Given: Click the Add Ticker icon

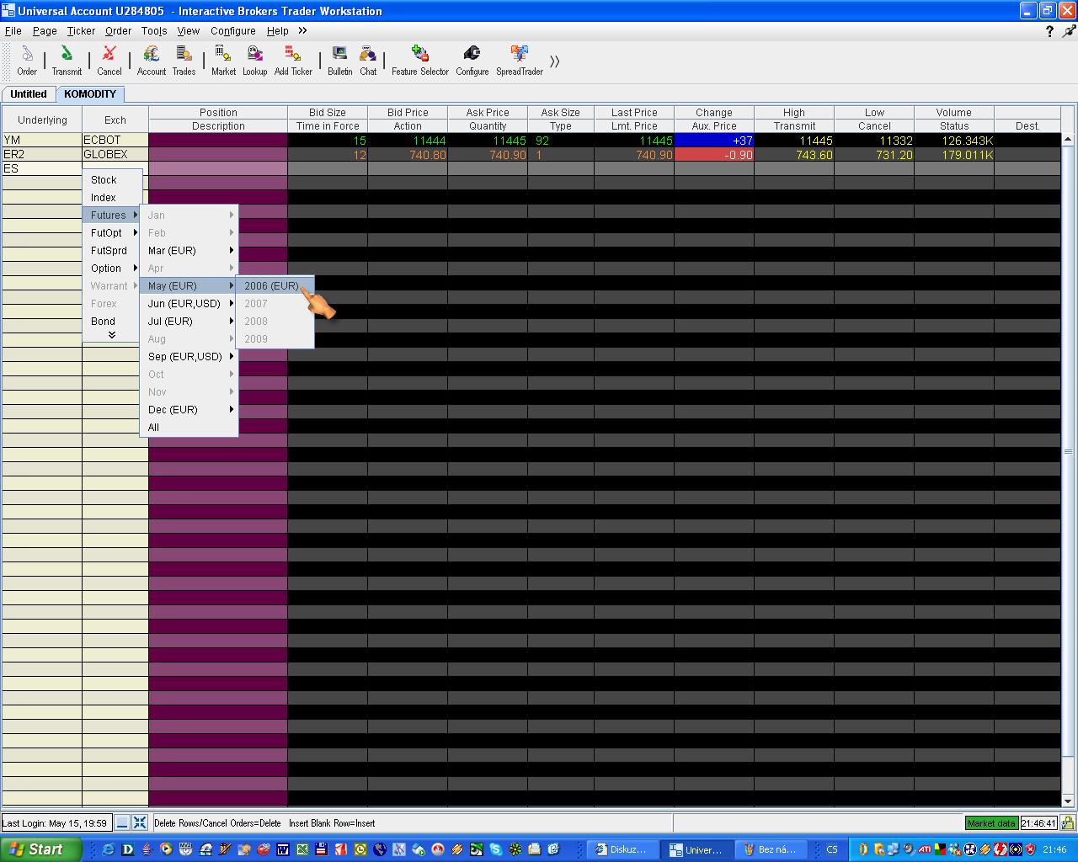Looking at the screenshot, I should [293, 61].
